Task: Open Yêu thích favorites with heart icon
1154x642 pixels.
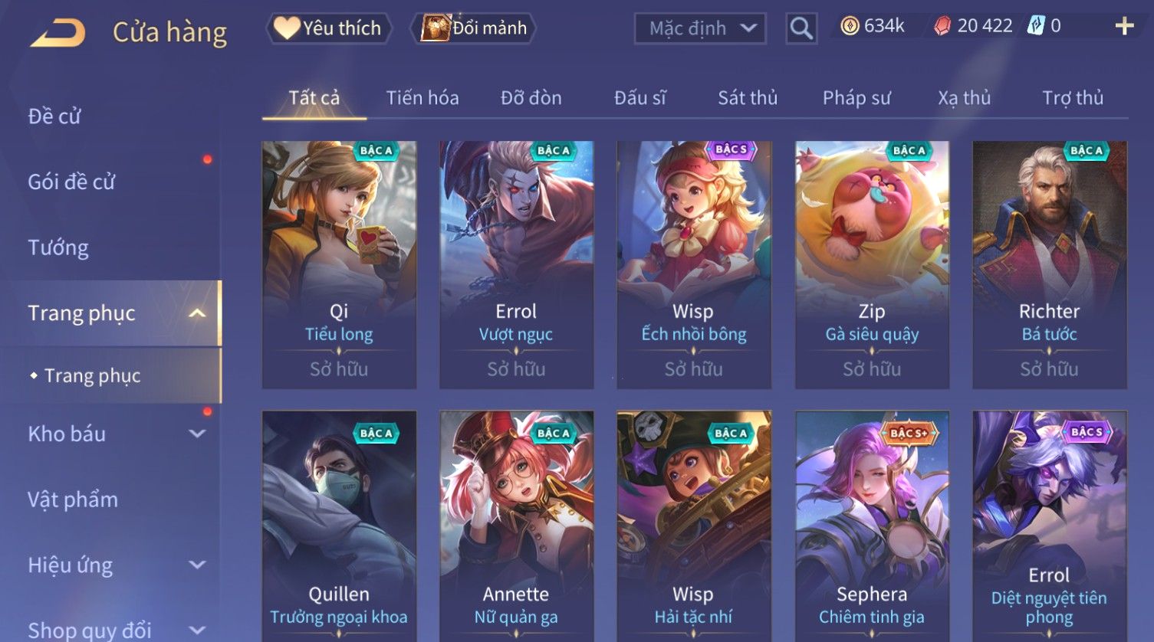Action: pyautogui.click(x=329, y=28)
